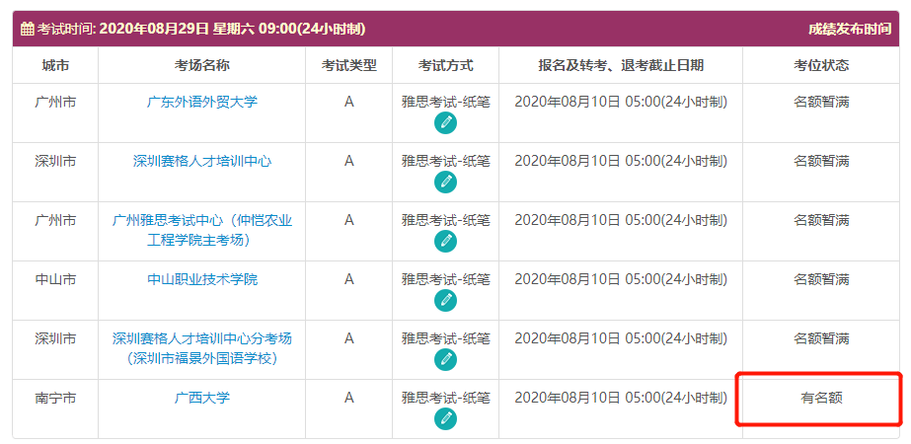Click the calendar icon beside 考试时间
911x444 pixels.
pyautogui.click(x=28, y=29)
